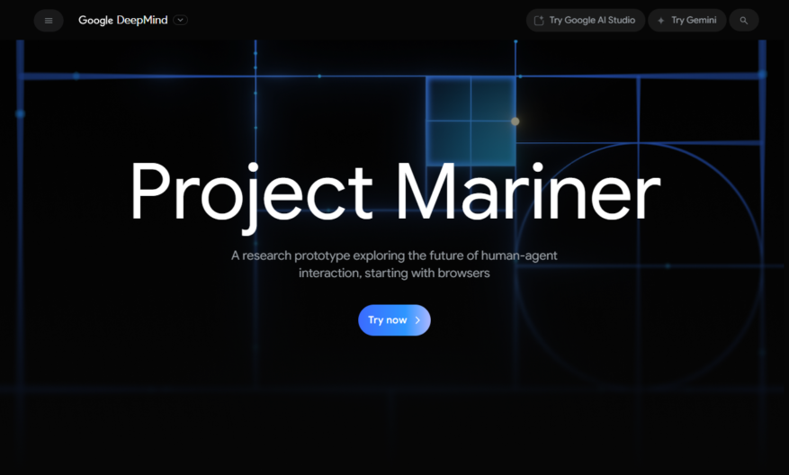The image size is (789, 475).
Task: Click the research prototype subtitle text
Action: pyautogui.click(x=394, y=264)
